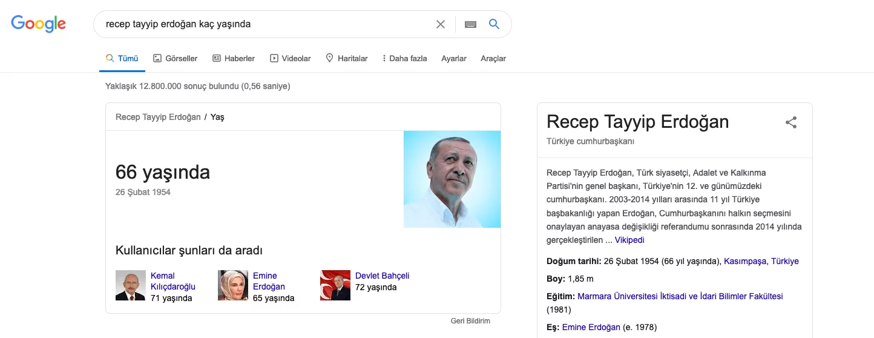Open the Araçlar tools
The width and height of the screenshot is (874, 338).
(x=493, y=59)
